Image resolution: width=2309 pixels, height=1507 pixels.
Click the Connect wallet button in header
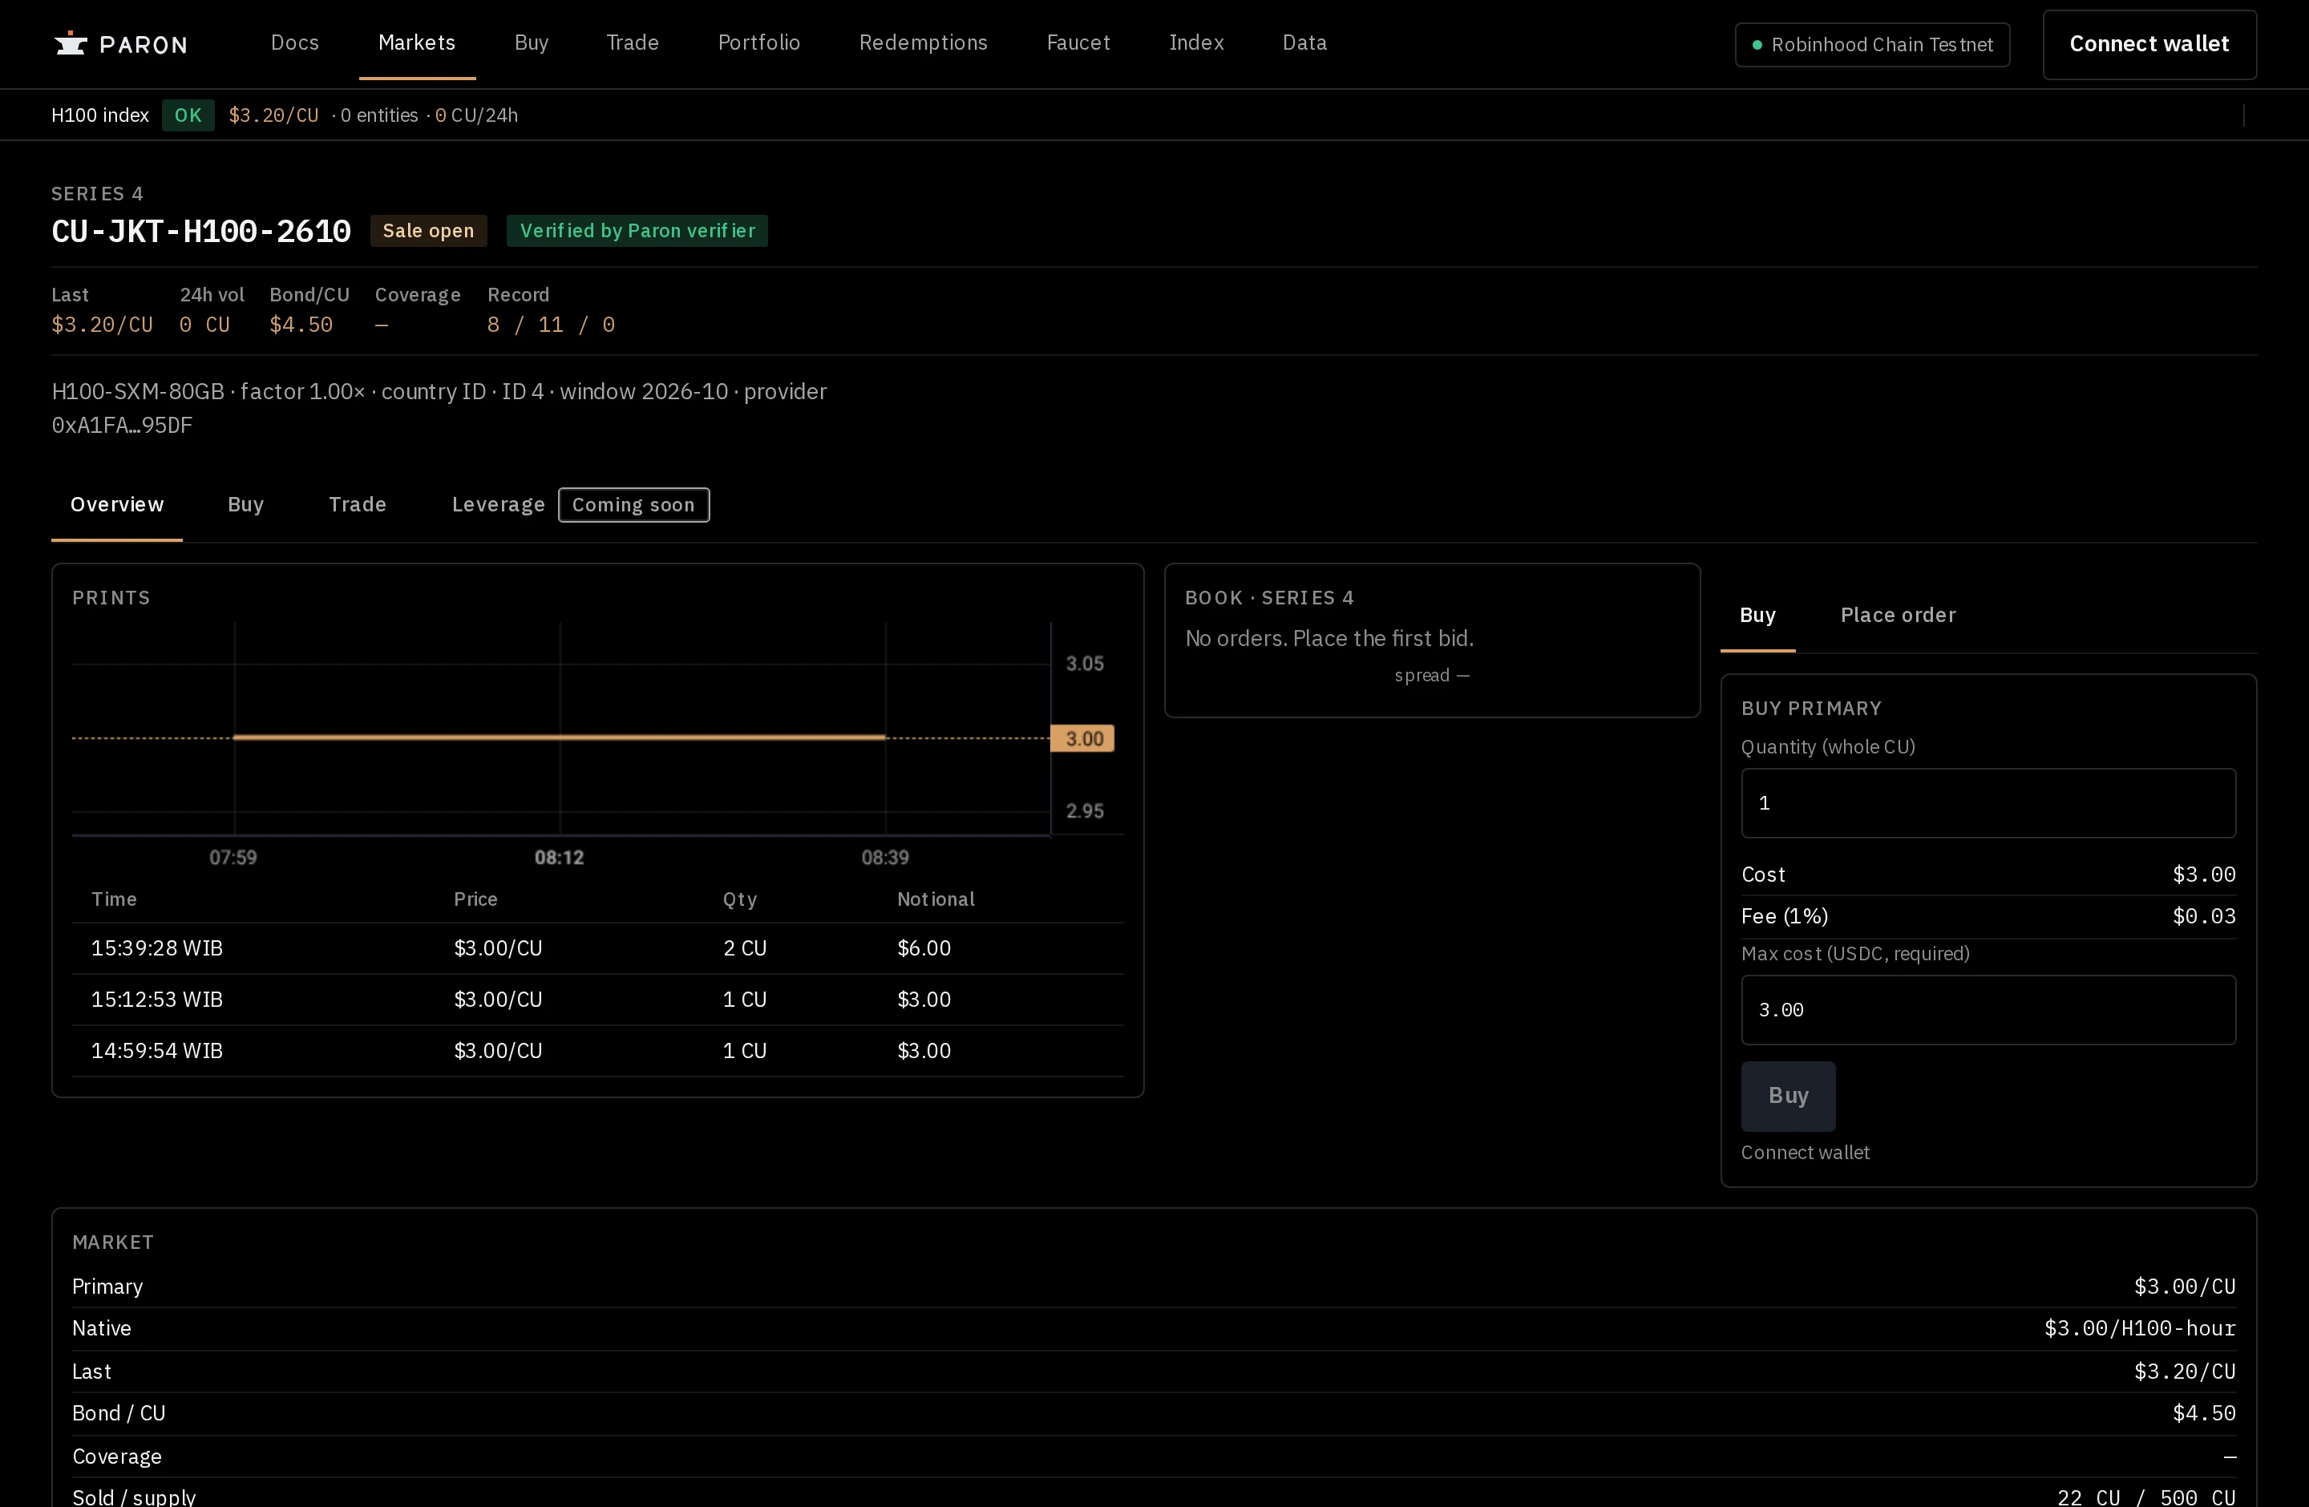[2150, 45]
